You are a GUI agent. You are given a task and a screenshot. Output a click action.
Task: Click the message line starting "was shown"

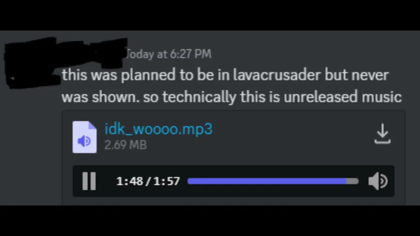tap(232, 97)
